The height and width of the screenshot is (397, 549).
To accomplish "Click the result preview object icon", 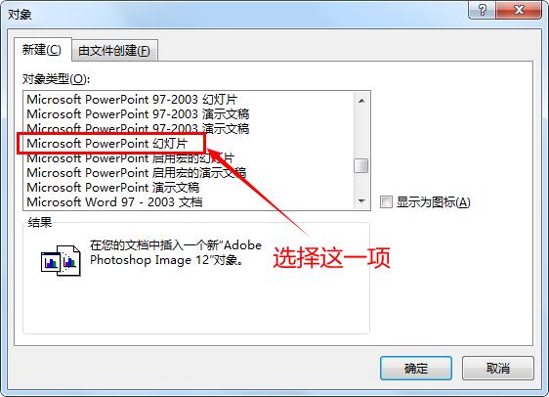I will click(61, 261).
